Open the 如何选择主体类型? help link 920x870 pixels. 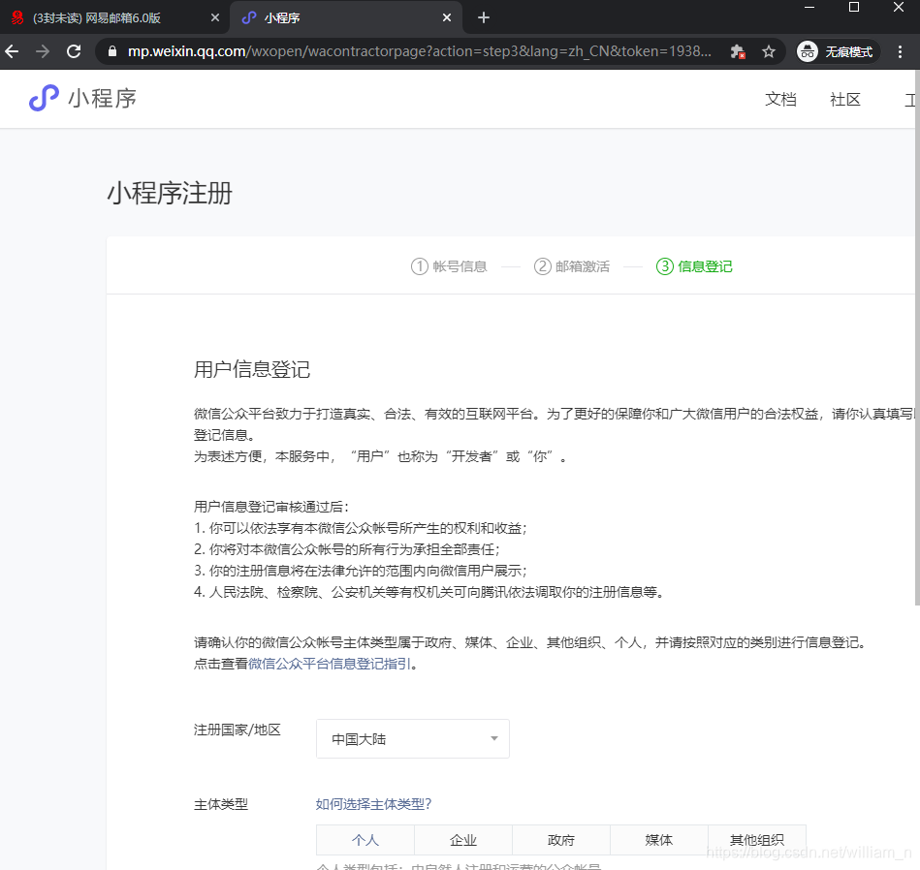[373, 804]
